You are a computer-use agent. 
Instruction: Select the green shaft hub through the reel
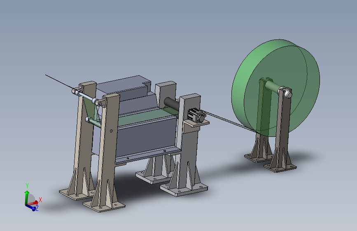(273, 86)
